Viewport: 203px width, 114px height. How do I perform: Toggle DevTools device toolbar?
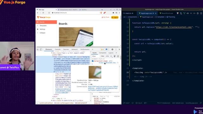pos(41,49)
